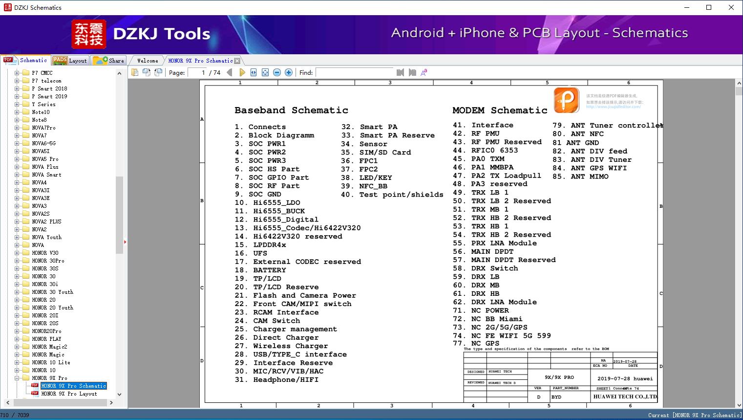Expand the NOVA5 Pro folder
This screenshot has height=420, width=743.
point(17,159)
